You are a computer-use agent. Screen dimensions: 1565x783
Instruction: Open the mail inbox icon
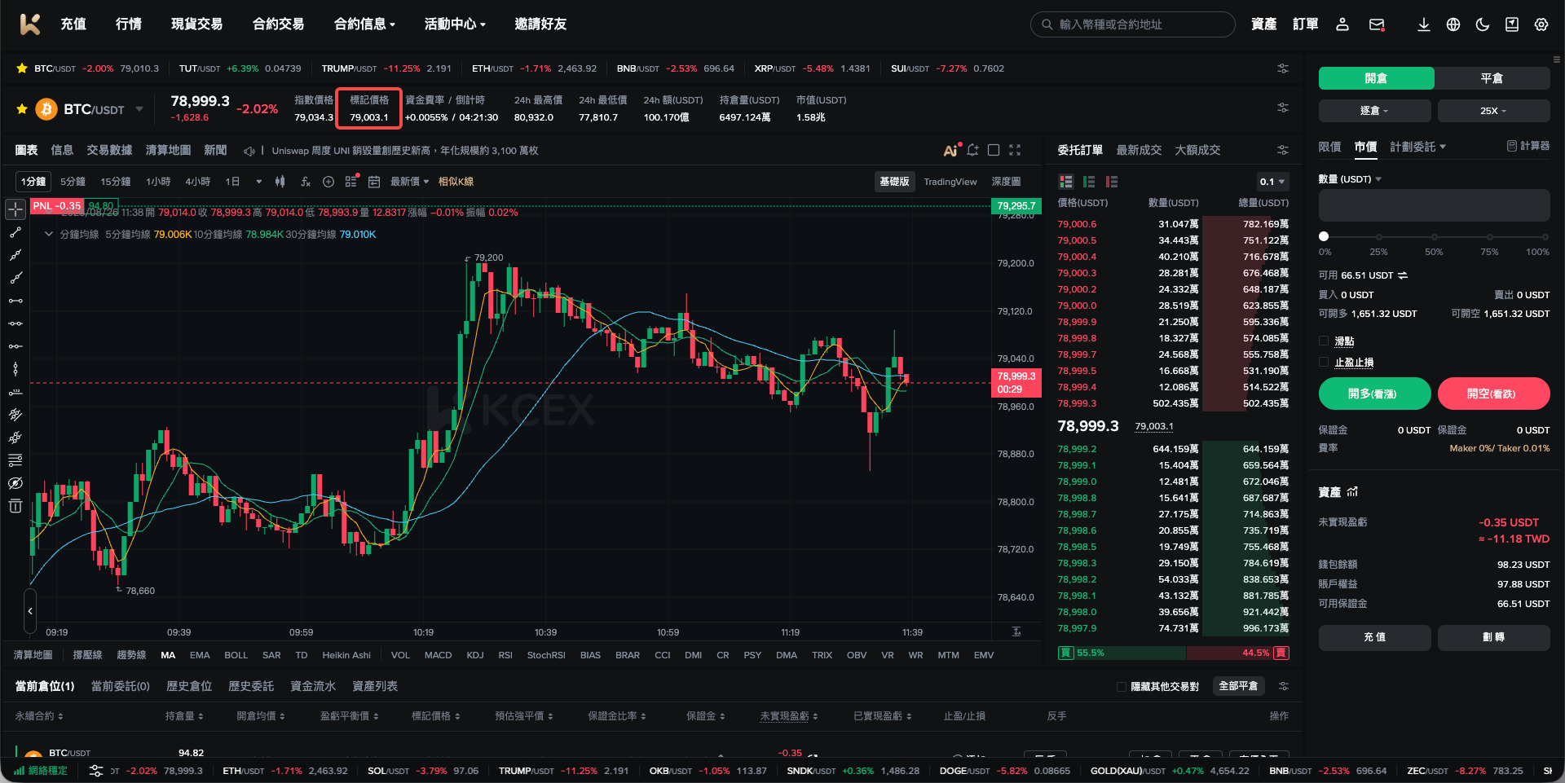coord(1377,24)
